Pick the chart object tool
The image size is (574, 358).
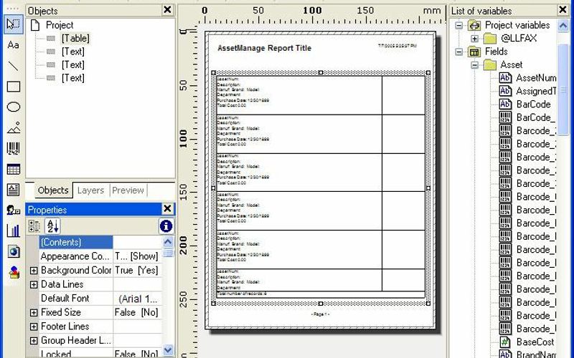[x=13, y=231]
